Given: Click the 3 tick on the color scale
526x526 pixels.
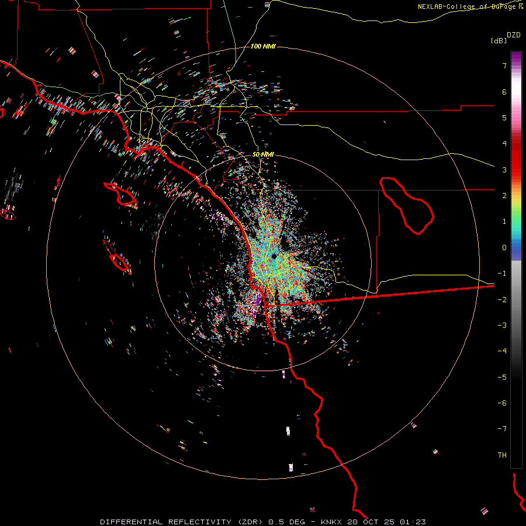Looking at the screenshot, I should (504, 169).
